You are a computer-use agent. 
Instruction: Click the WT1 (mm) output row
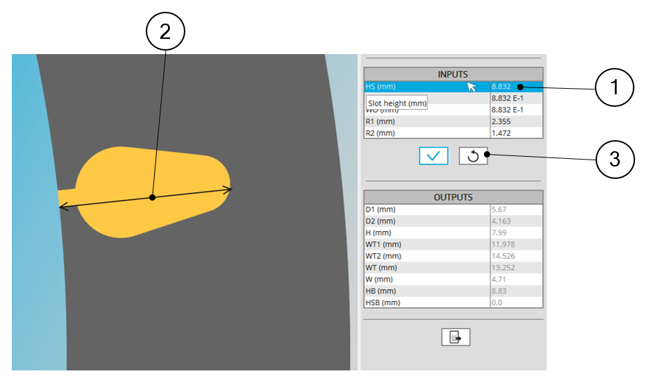pyautogui.click(x=426, y=244)
